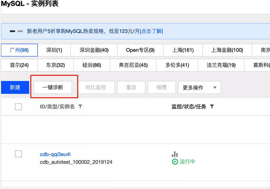The width and height of the screenshot is (270, 189).
Task: Click the ID/类型/实例名 column filter icon
Action: click(x=80, y=106)
